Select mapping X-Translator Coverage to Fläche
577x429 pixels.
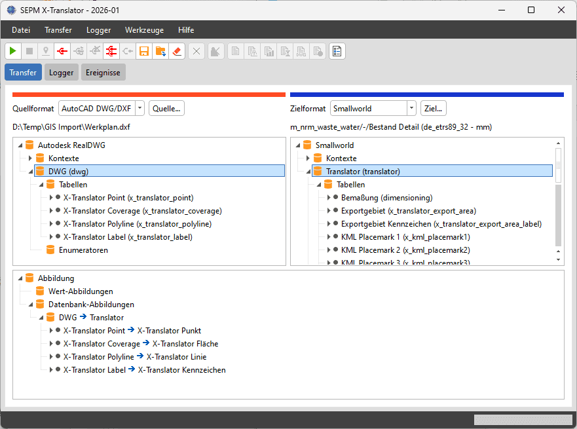pos(141,344)
